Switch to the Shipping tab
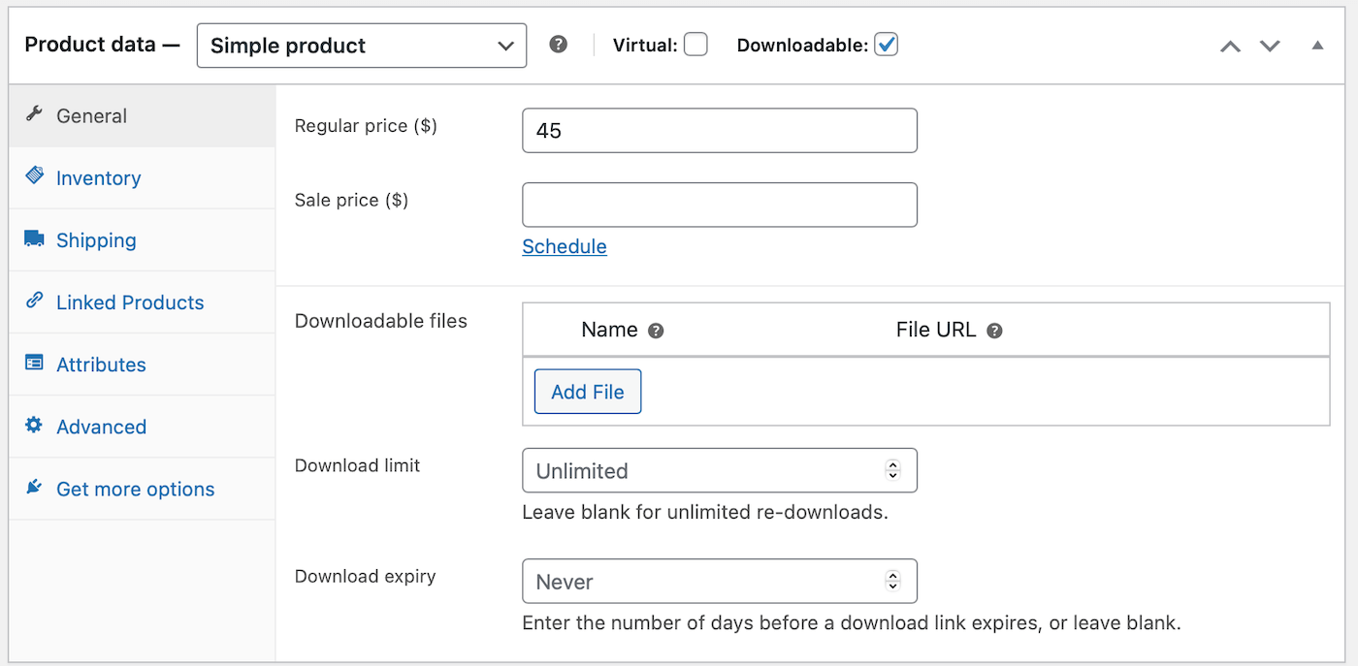Image resolution: width=1358 pixels, height=666 pixels. [96, 239]
